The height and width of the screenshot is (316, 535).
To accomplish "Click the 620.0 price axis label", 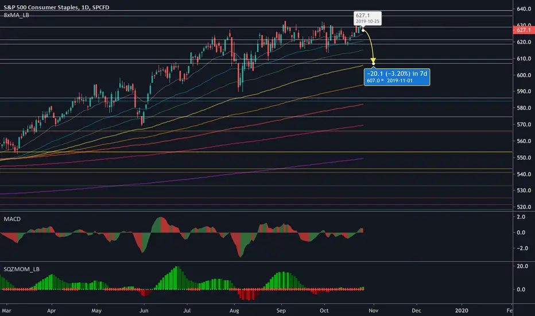I will pyautogui.click(x=524, y=42).
